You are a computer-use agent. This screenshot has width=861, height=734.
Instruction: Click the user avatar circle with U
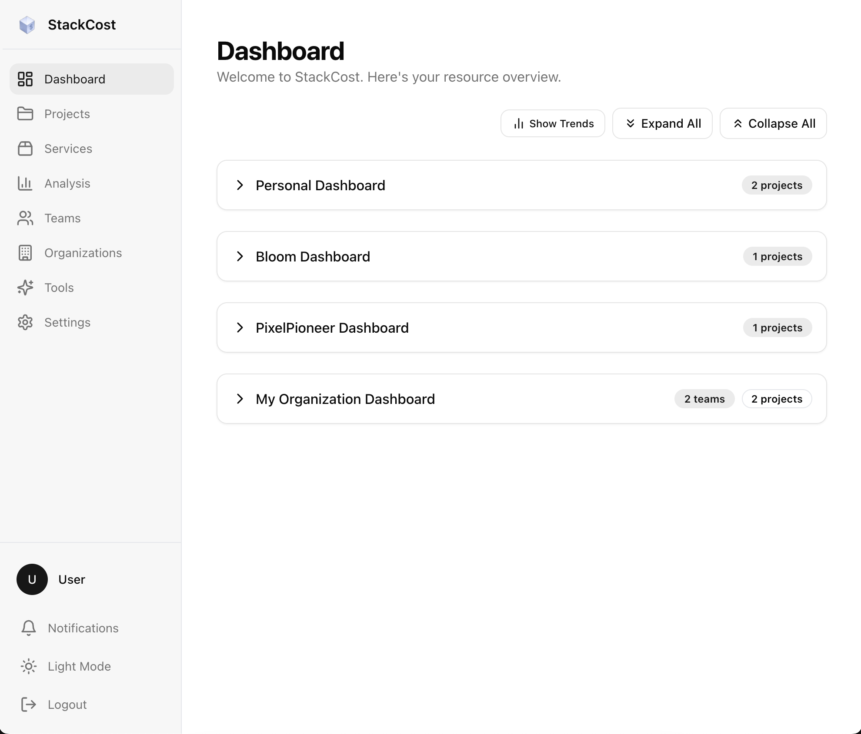(32, 579)
